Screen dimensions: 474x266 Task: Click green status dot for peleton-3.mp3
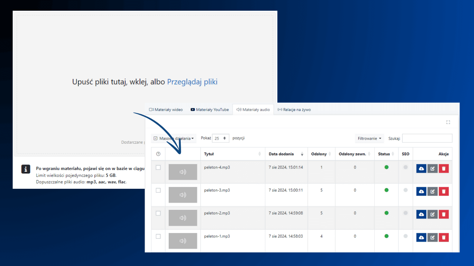pyautogui.click(x=387, y=190)
